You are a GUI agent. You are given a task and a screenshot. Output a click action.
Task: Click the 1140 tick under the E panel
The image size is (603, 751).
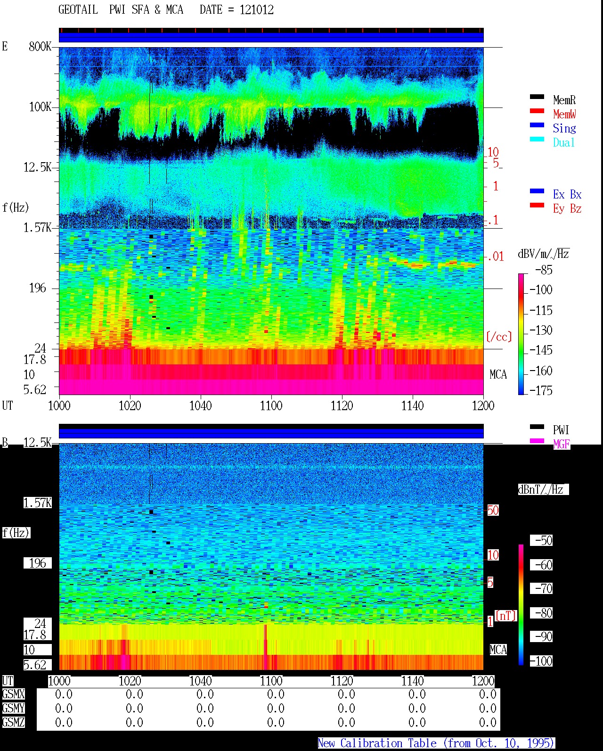(x=412, y=406)
